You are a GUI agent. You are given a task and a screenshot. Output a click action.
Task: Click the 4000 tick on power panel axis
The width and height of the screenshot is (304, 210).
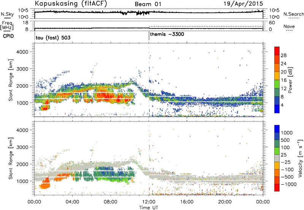[22, 52]
